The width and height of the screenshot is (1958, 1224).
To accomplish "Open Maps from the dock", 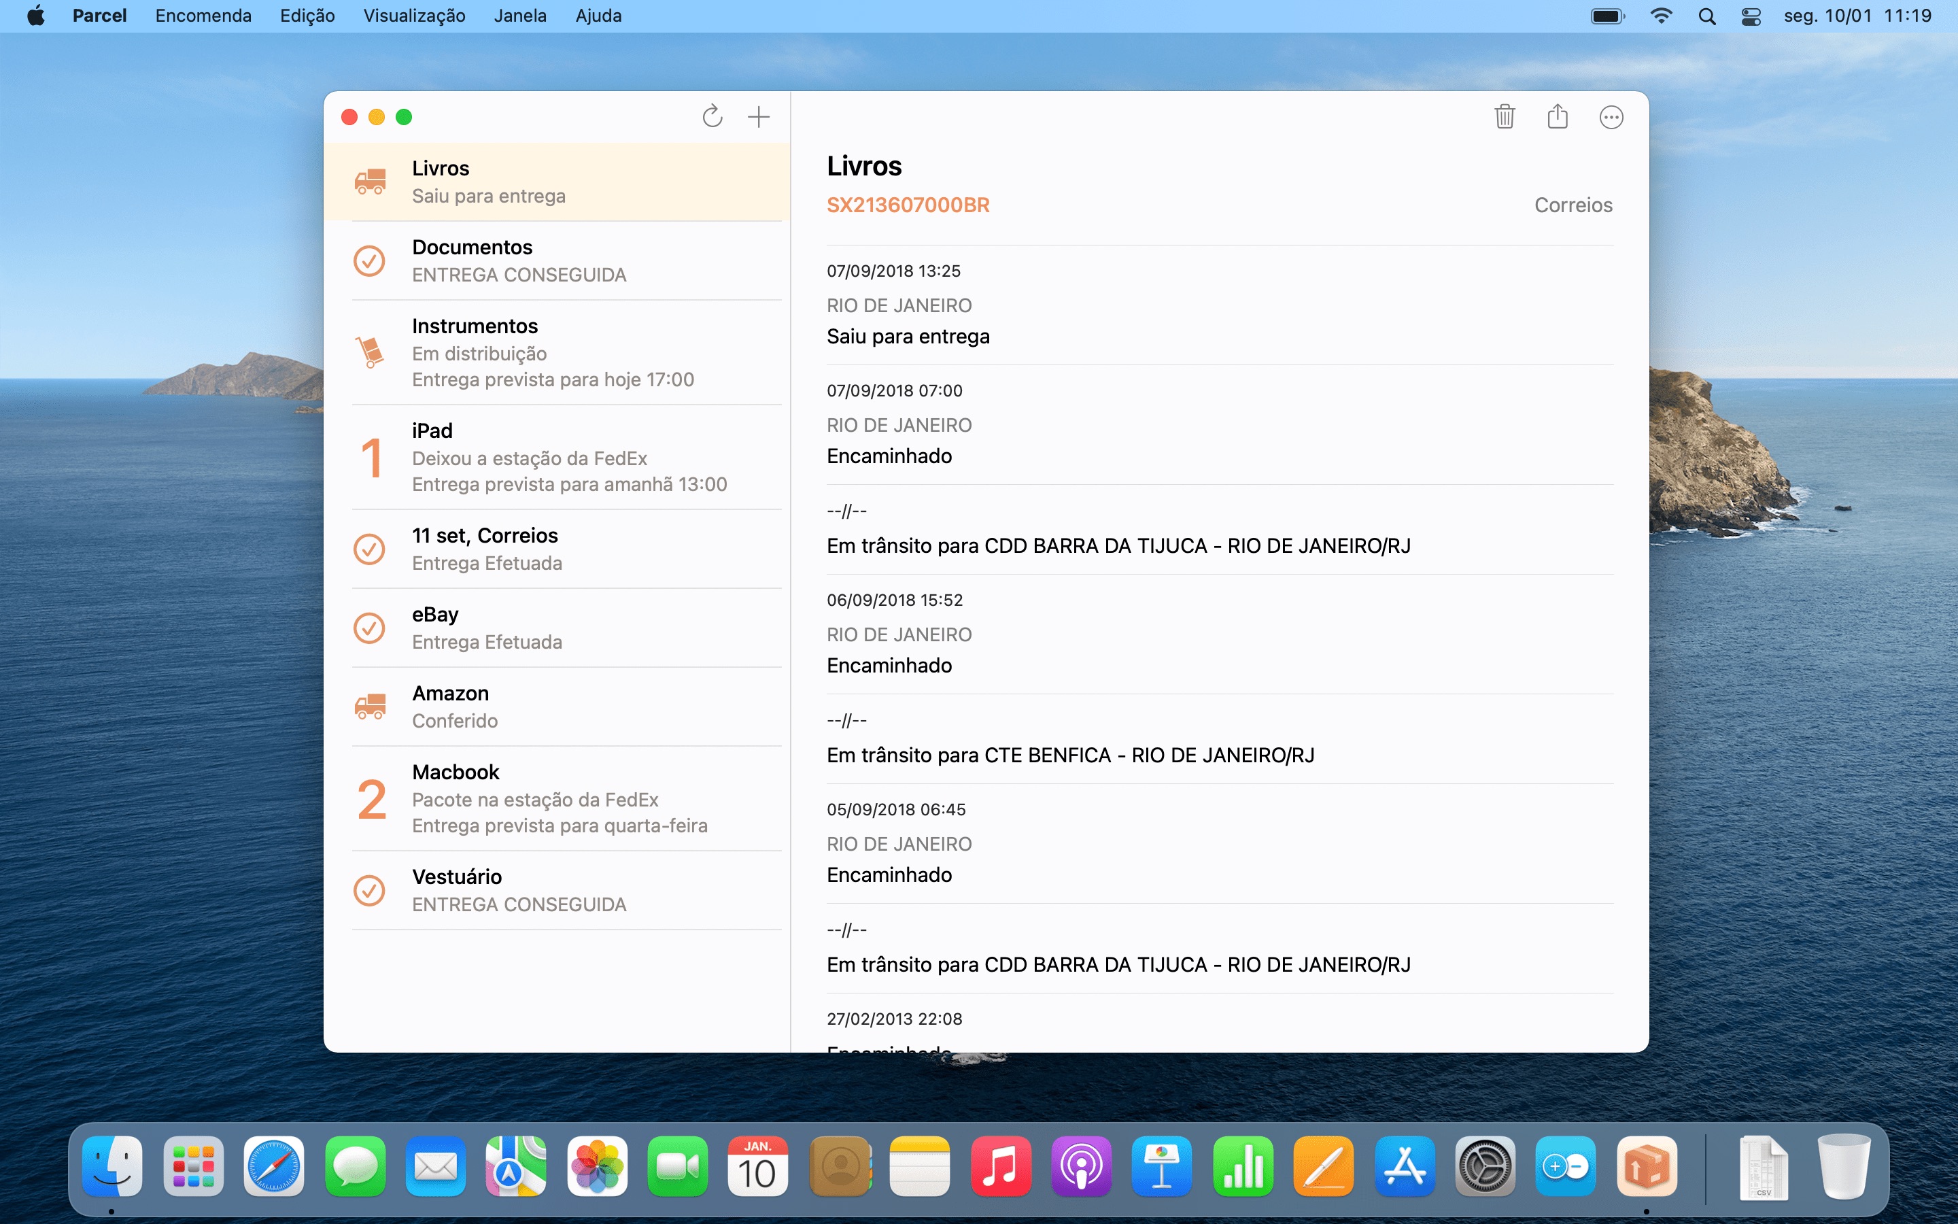I will coord(516,1166).
